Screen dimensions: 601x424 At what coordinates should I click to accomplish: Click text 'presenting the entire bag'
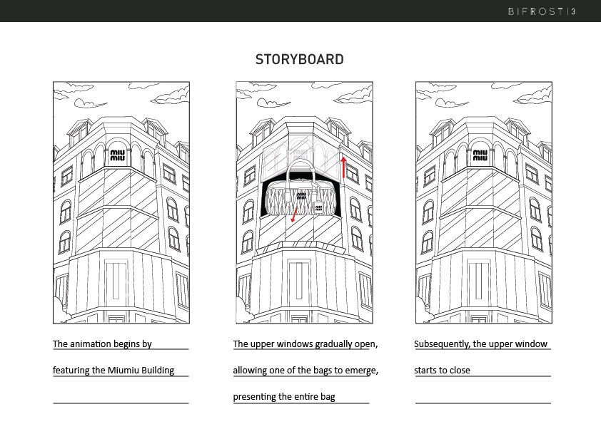[284, 396]
